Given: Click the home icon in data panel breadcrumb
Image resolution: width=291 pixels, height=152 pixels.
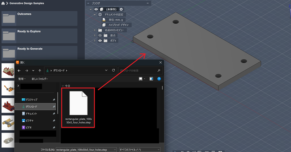Looking at the screenshot, I should pos(3,3).
